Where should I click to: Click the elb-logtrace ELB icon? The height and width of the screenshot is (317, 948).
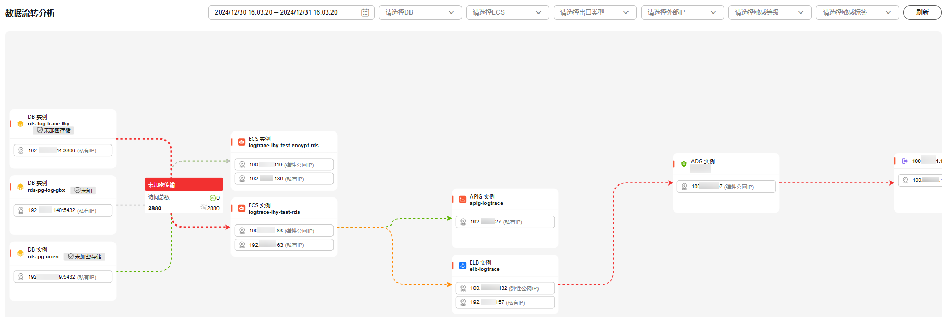click(x=463, y=266)
